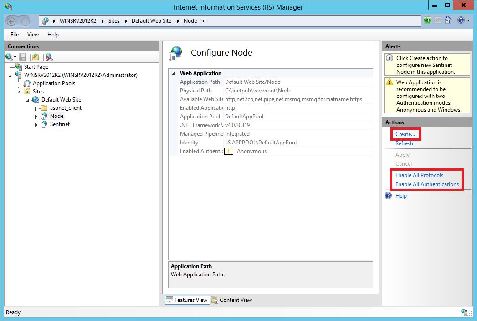Collapse the Sites tree node
477x321 pixels.
(x=19, y=92)
